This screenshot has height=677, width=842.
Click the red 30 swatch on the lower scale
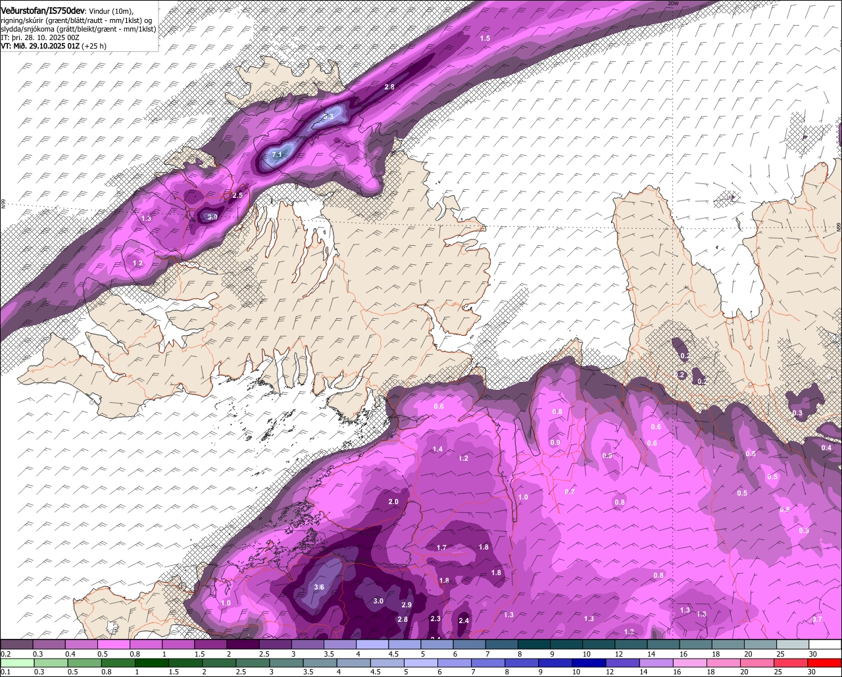click(x=825, y=663)
